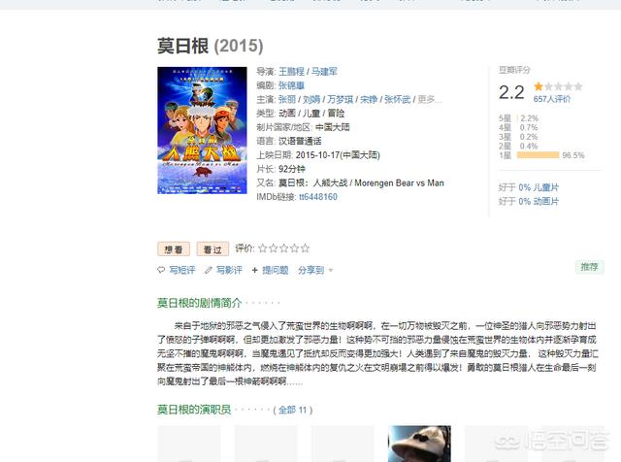Rate the movie three stars
Viewport: 621px width, 462px height.
coord(283,248)
